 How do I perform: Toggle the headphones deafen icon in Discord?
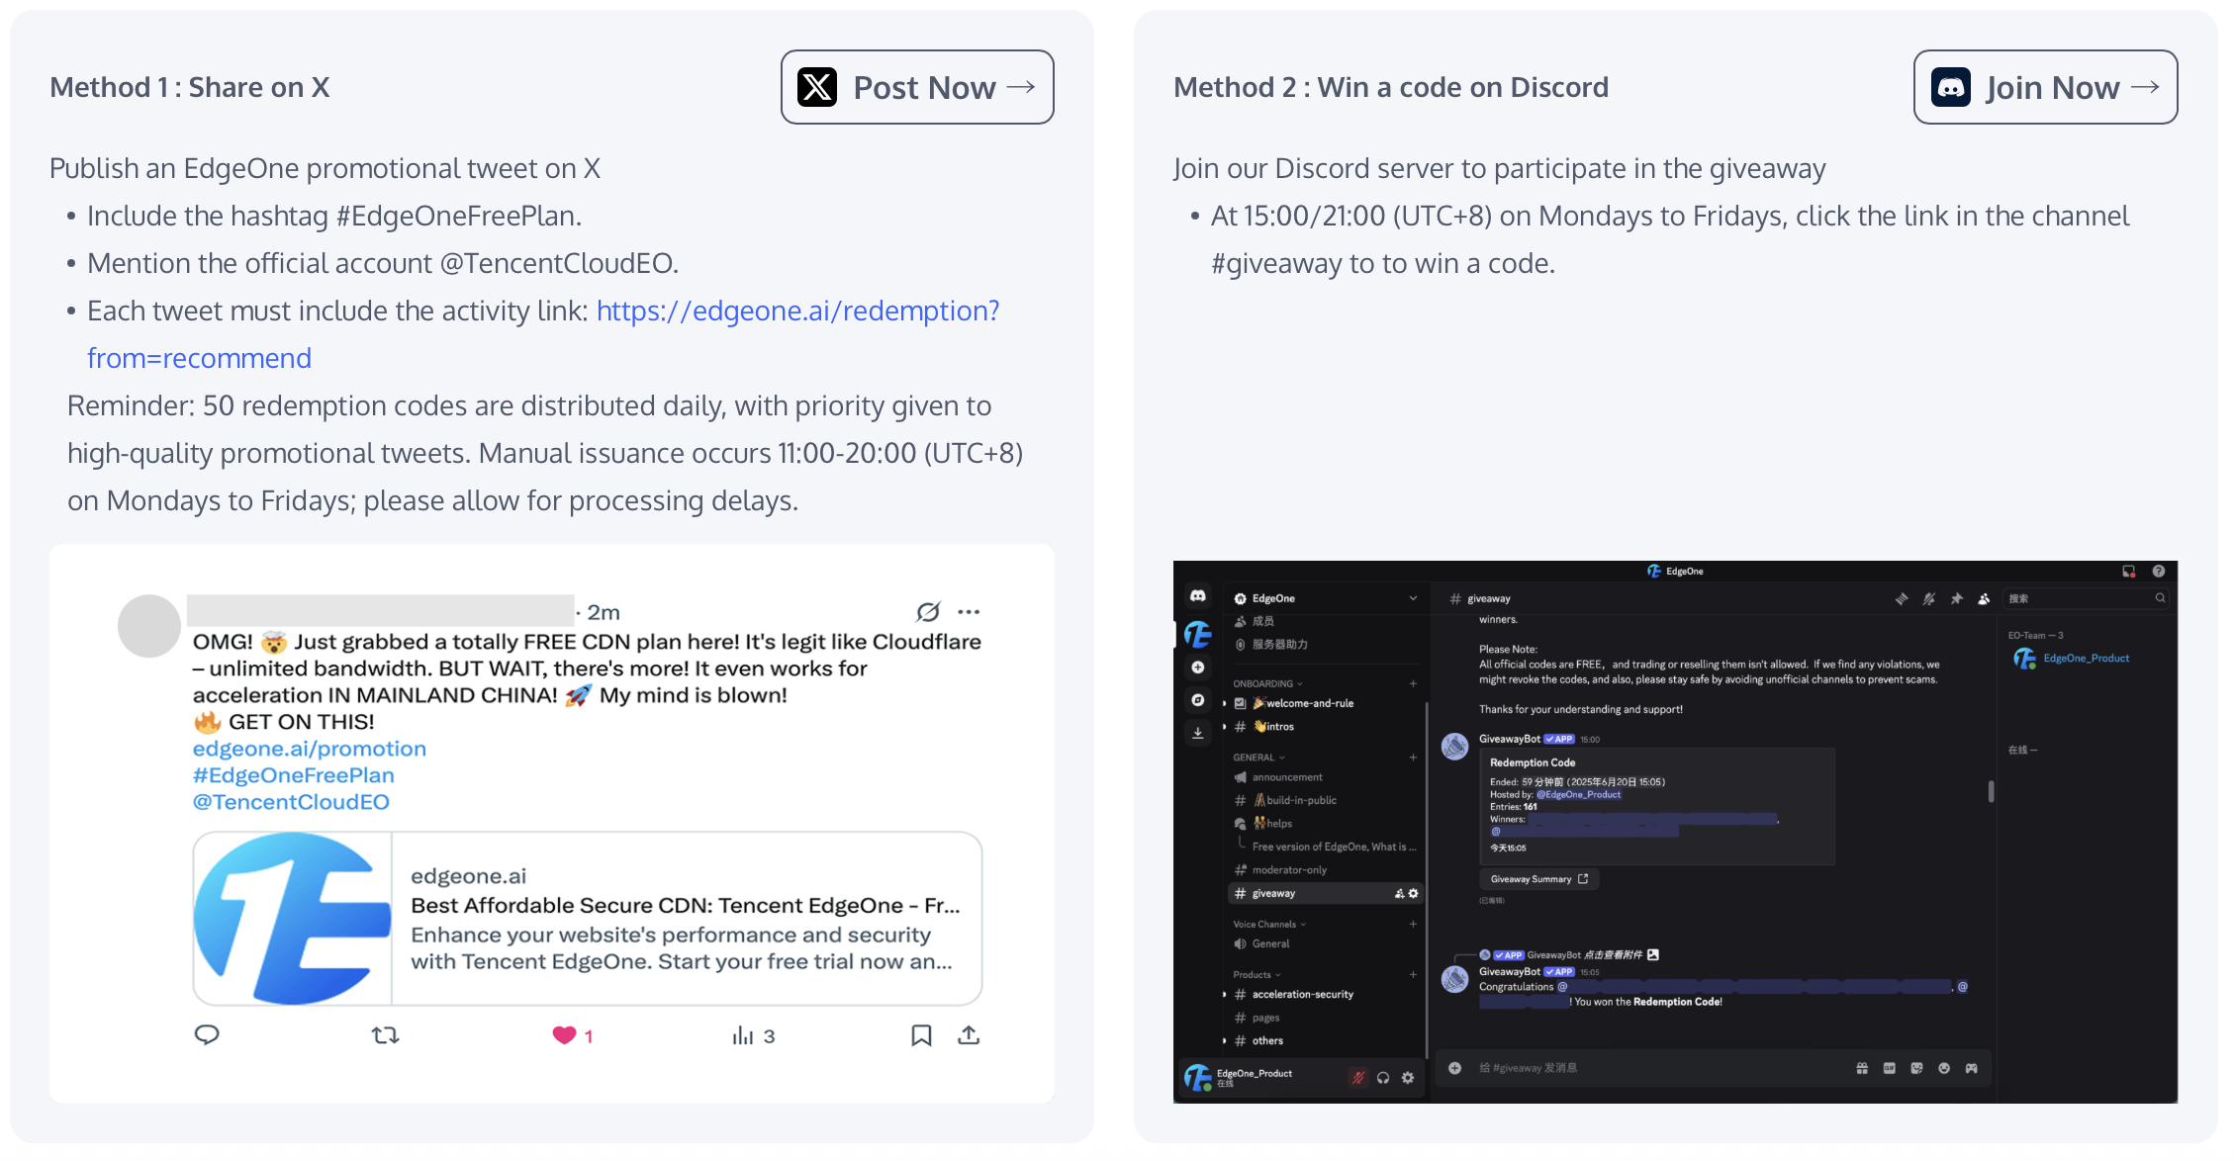click(x=1383, y=1078)
